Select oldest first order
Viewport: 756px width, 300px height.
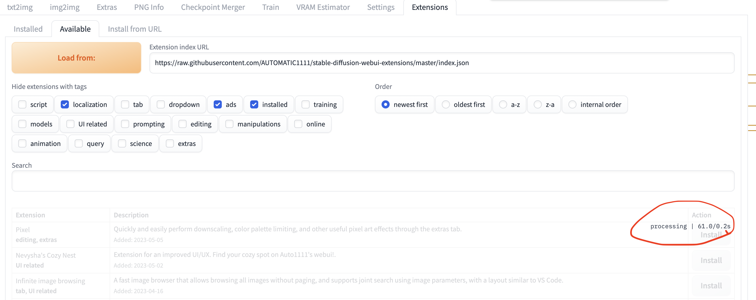click(446, 104)
